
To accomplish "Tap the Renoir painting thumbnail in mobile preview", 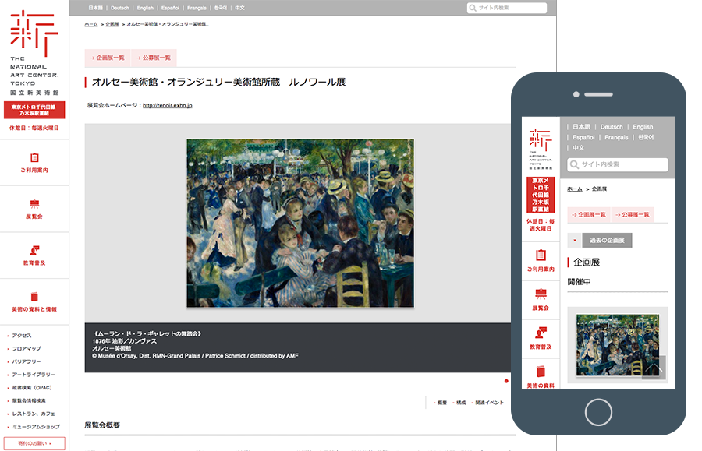I will (618, 344).
